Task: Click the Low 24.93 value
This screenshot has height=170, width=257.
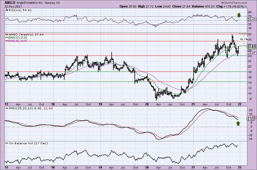Action: pyautogui.click(x=163, y=6)
